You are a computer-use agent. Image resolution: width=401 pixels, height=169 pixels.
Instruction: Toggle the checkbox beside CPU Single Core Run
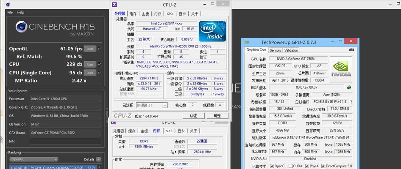(x=100, y=73)
